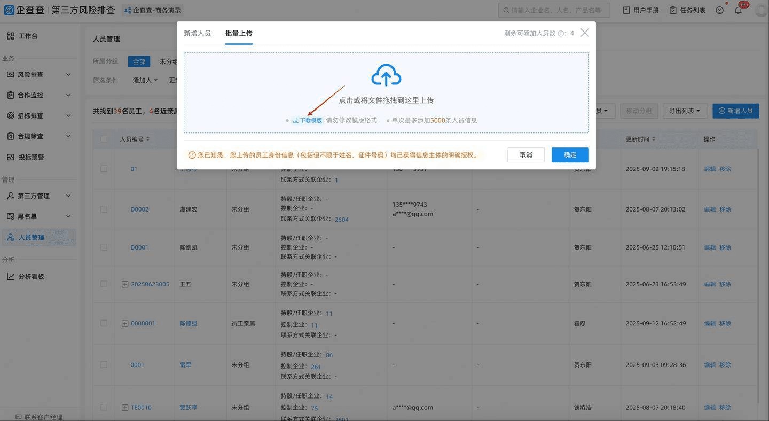This screenshot has width=769, height=421.
Task: Open 用户手册 user manual icon
Action: pyautogui.click(x=626, y=10)
